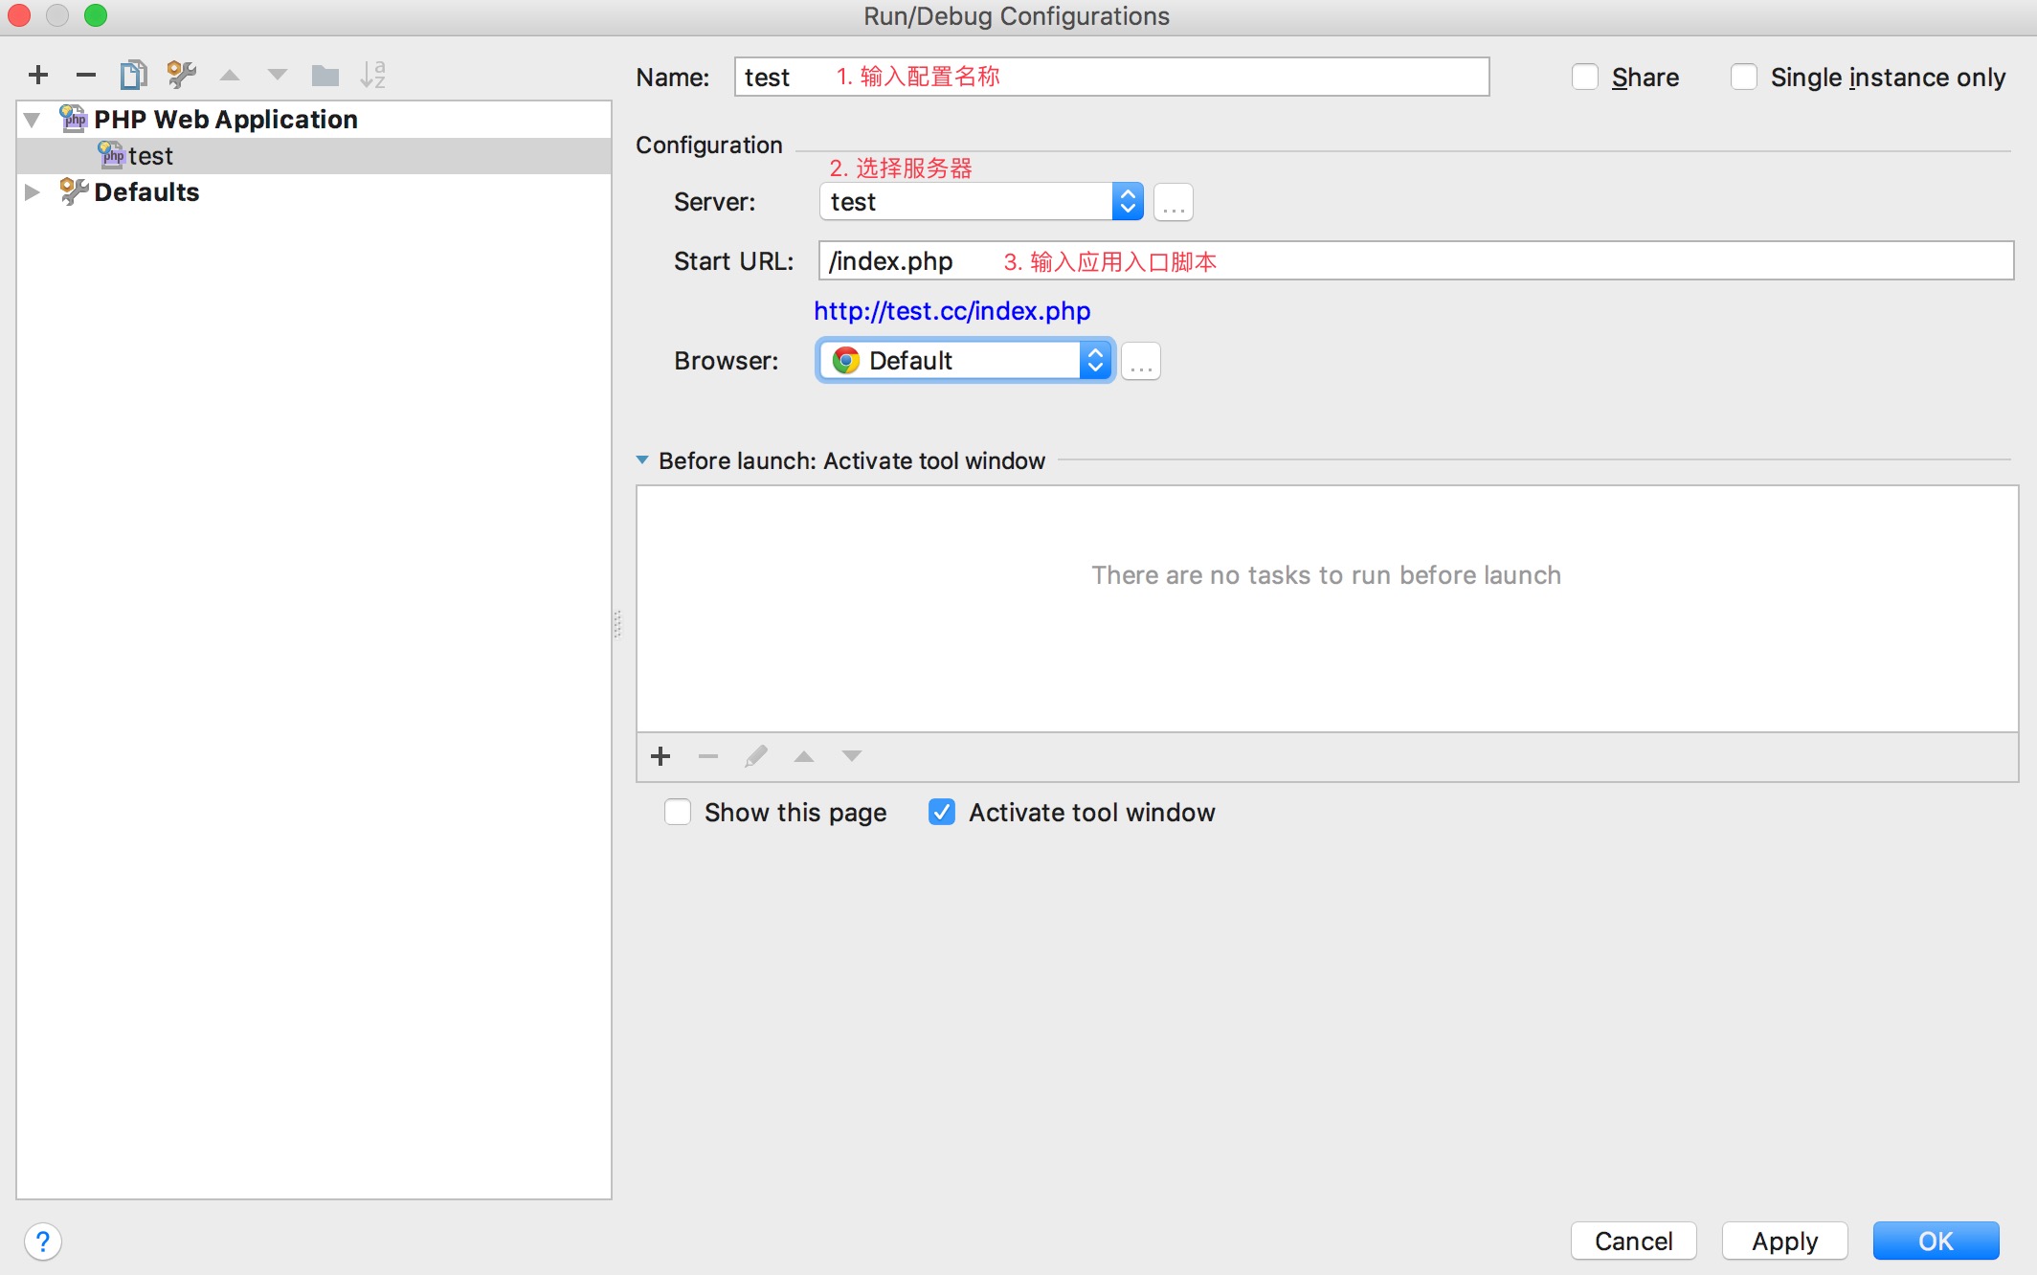Open the Browser dropdown
Image resolution: width=2037 pixels, height=1275 pixels.
pyautogui.click(x=965, y=361)
